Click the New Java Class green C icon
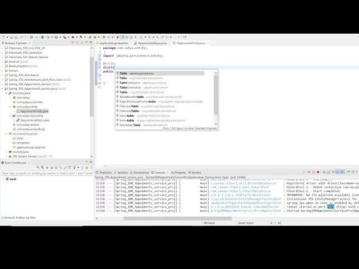 (x=95, y=37)
